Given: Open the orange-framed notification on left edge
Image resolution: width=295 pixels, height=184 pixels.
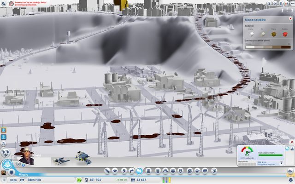Looking at the screenshot, I should [3, 130].
